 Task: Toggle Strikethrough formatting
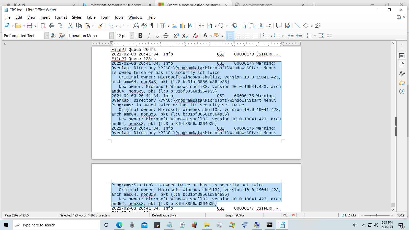coord(166,36)
